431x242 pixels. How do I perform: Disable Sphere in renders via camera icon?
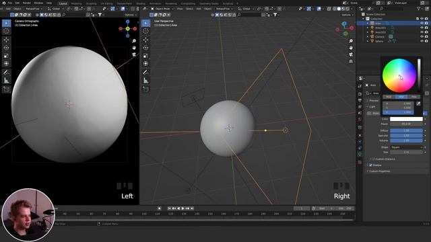(426, 41)
